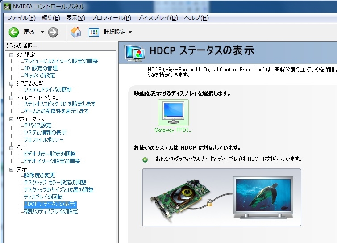This screenshot has width=337, height=243.
Task: Open the 詳細設定 dropdown arrow
Action: 130,32
